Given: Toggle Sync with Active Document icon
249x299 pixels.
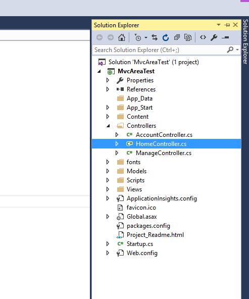Looking at the screenshot, I should (155, 37).
